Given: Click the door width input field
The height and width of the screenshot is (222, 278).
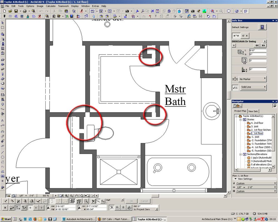Looking at the screenshot, I should (x=258, y=61).
